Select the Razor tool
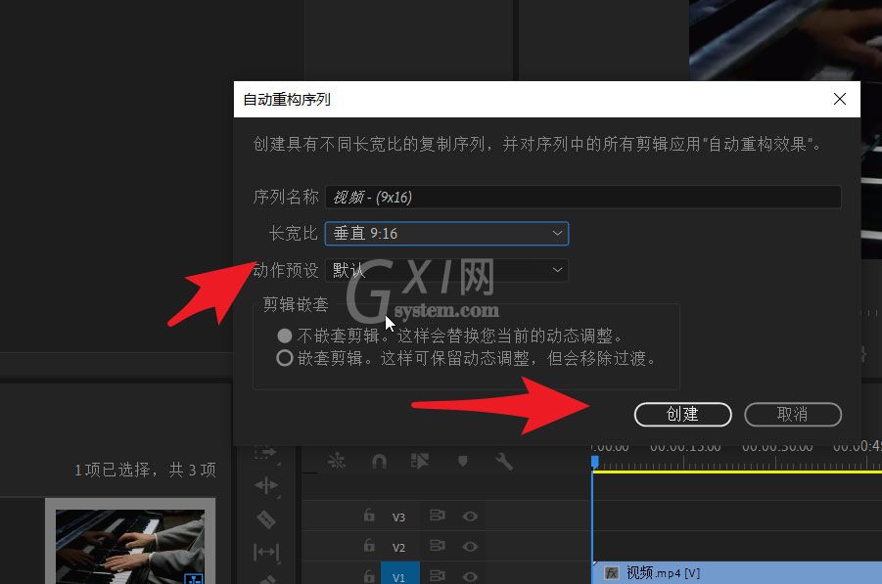882x584 pixels. click(266, 518)
